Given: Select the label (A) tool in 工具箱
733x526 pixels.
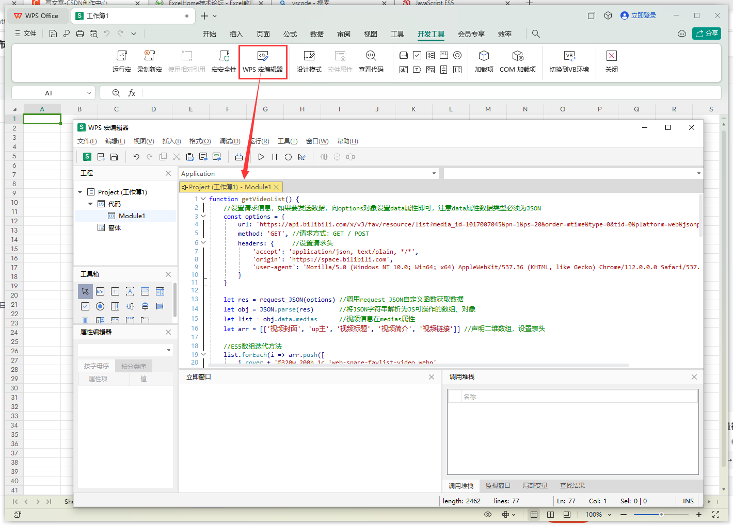Looking at the screenshot, I should click(130, 291).
